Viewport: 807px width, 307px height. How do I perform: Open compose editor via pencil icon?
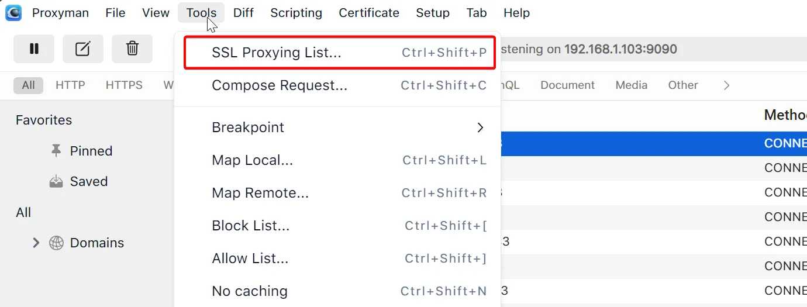coord(83,49)
